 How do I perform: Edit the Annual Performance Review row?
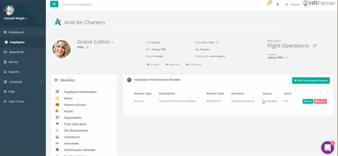pyautogui.click(x=308, y=101)
